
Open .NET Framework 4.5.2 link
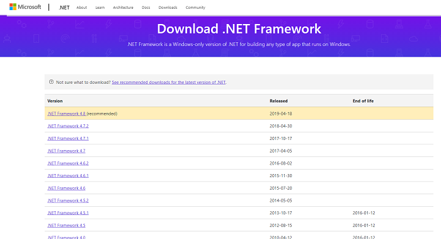tap(68, 201)
